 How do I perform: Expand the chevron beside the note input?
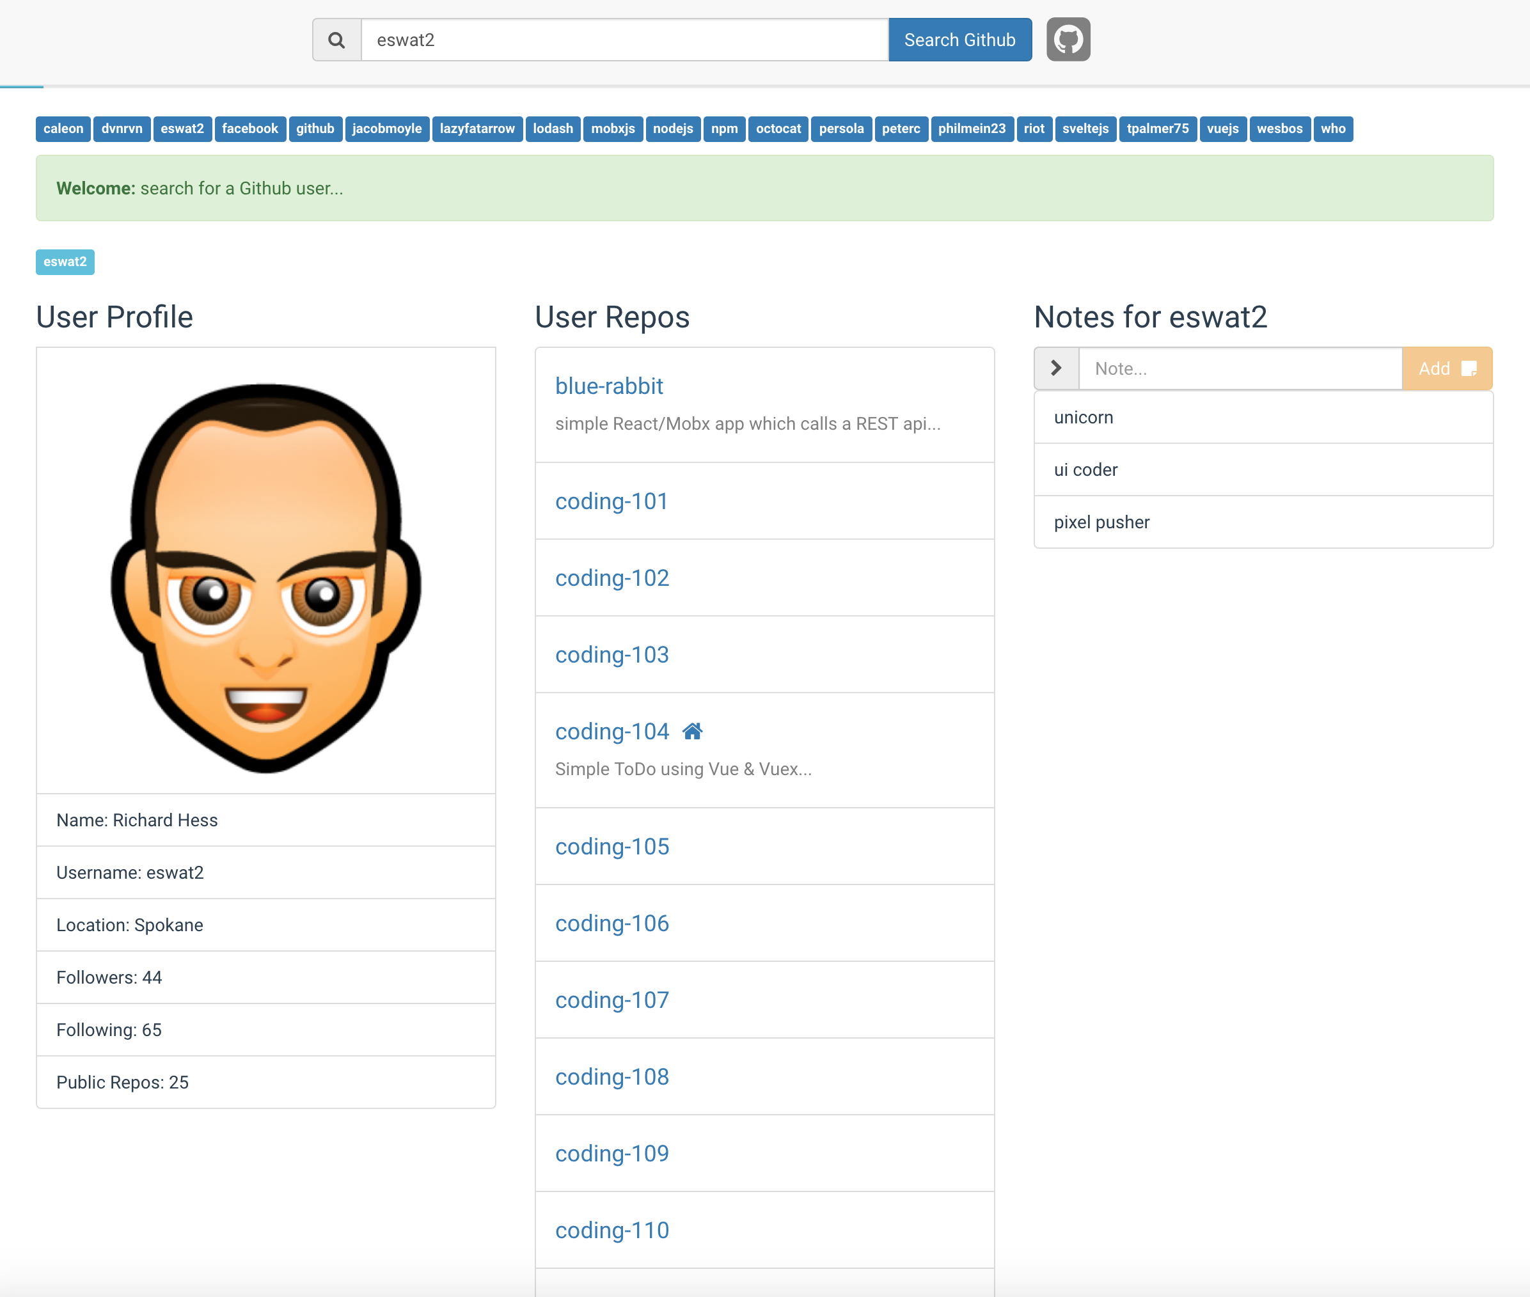(x=1056, y=368)
